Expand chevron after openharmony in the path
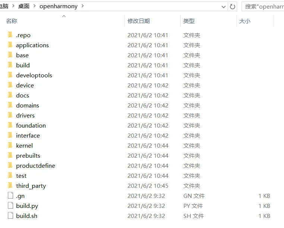 tap(83, 6)
